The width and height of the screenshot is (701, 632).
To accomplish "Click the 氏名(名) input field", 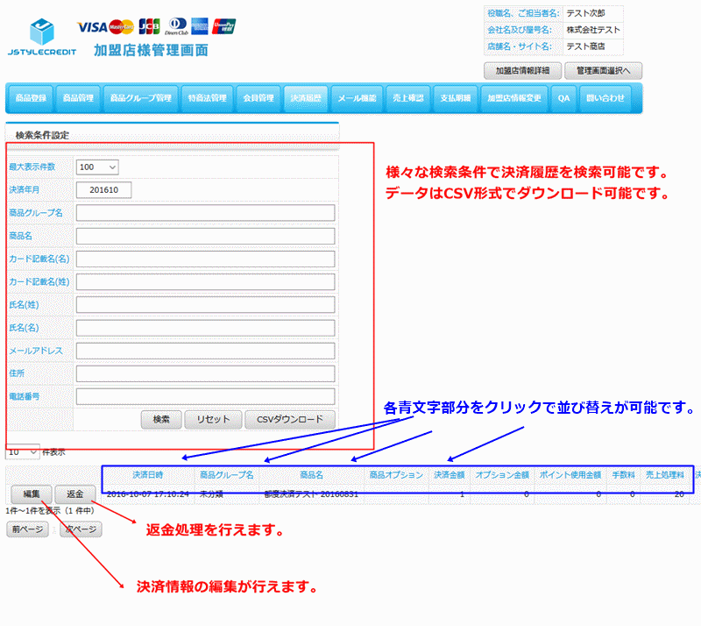I will [205, 328].
